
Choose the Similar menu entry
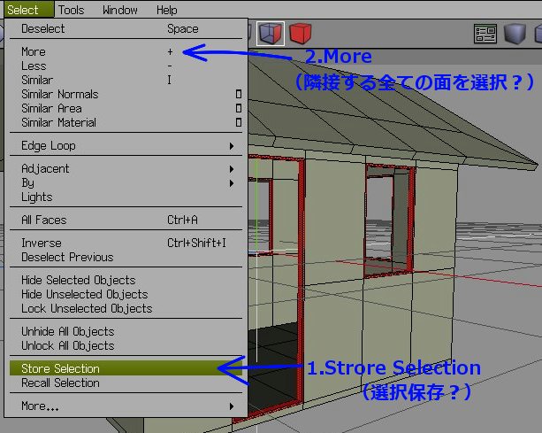[x=126, y=81]
